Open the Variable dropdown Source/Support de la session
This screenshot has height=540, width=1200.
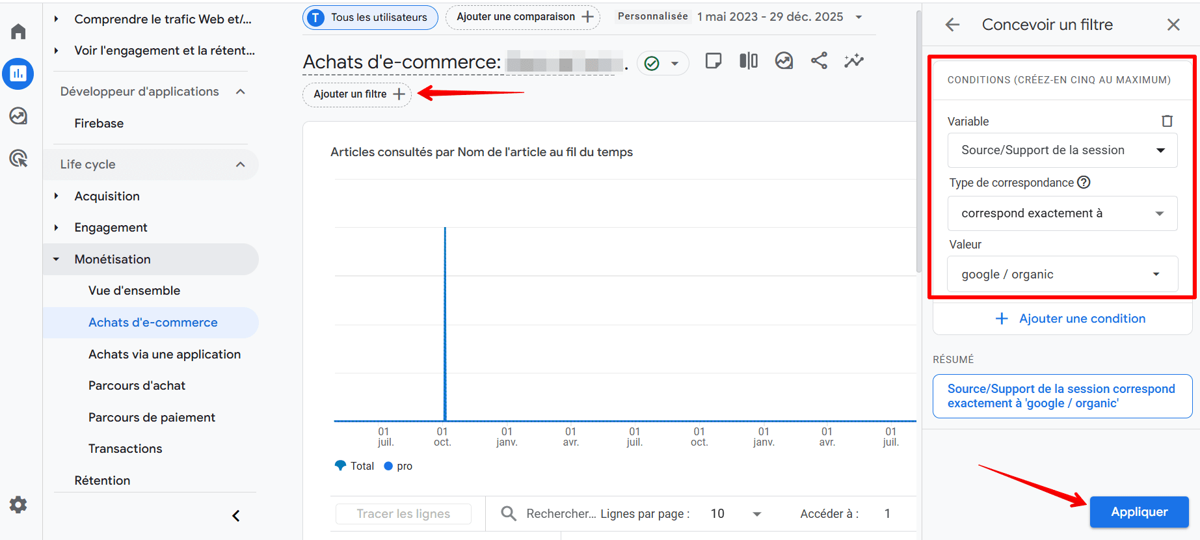tap(1061, 150)
